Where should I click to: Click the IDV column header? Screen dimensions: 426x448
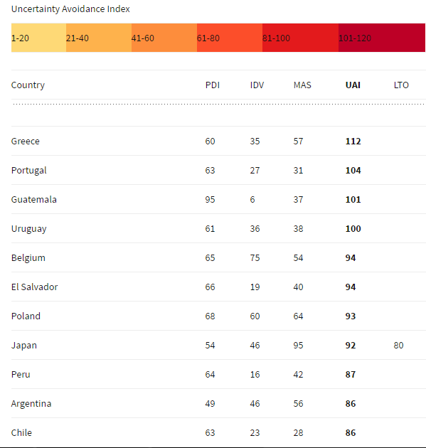257,85
